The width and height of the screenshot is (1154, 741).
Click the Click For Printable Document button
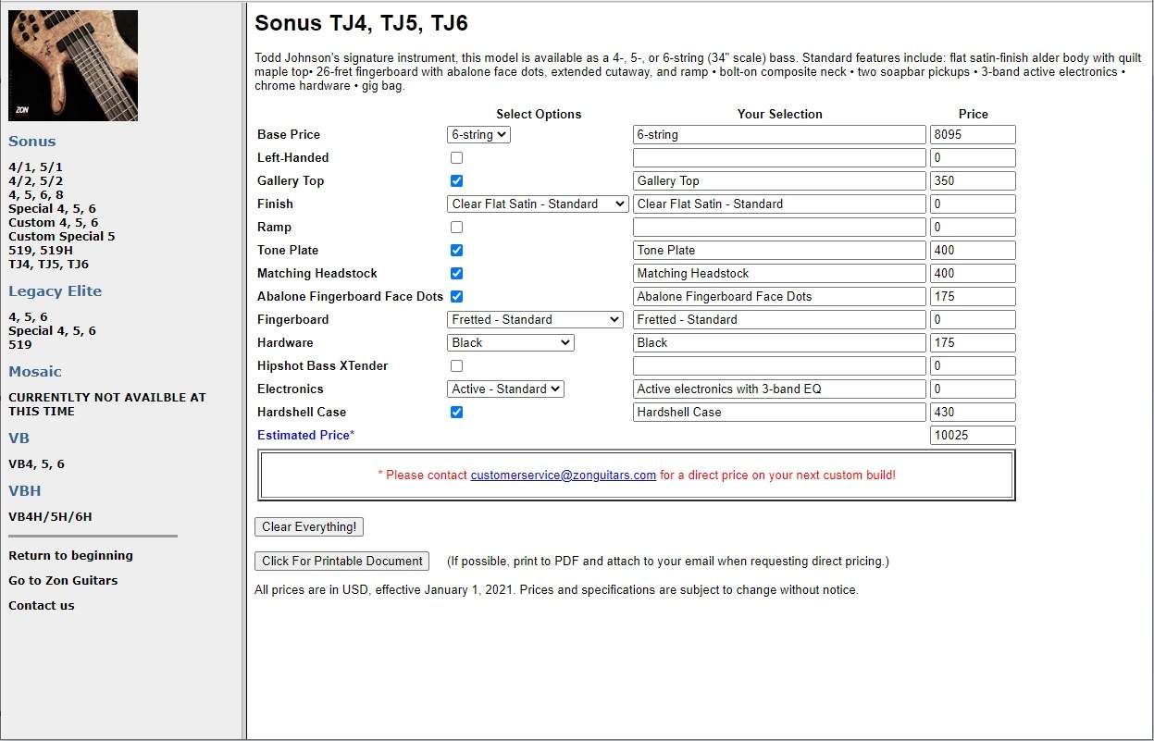click(x=342, y=561)
